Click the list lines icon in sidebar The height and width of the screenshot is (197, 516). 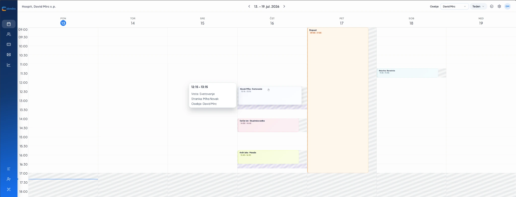(9, 169)
